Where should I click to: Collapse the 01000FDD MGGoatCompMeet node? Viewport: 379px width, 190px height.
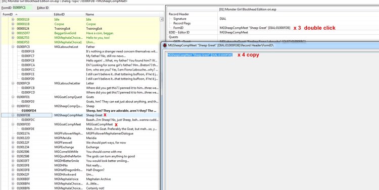click(x=13, y=124)
